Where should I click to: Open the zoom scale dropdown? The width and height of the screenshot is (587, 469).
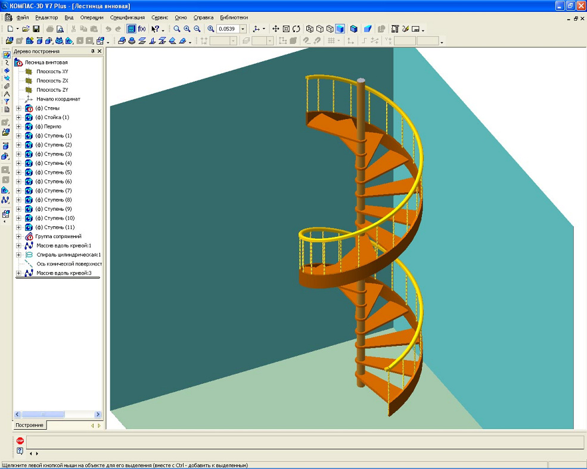tap(243, 29)
